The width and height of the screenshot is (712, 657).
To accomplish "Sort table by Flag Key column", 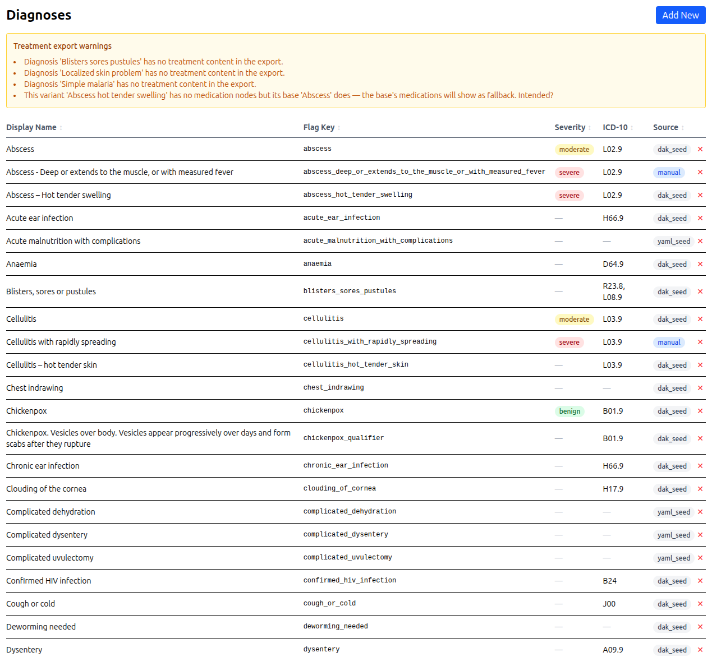I will [322, 127].
